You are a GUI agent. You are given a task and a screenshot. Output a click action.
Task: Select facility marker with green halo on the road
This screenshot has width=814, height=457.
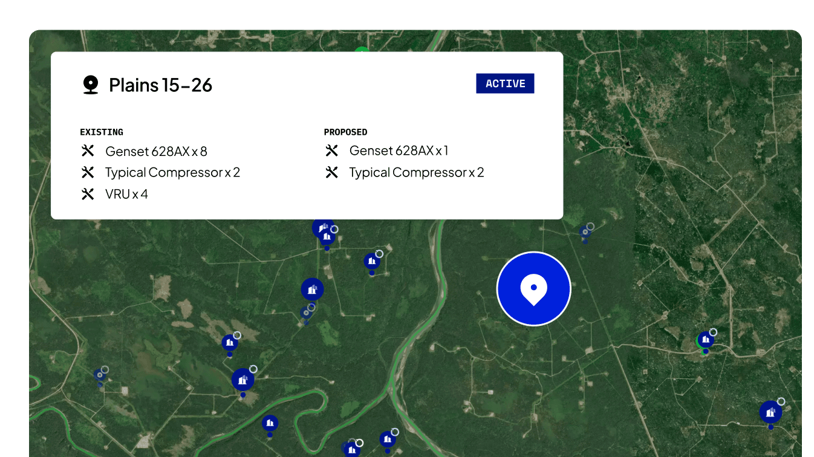(705, 340)
